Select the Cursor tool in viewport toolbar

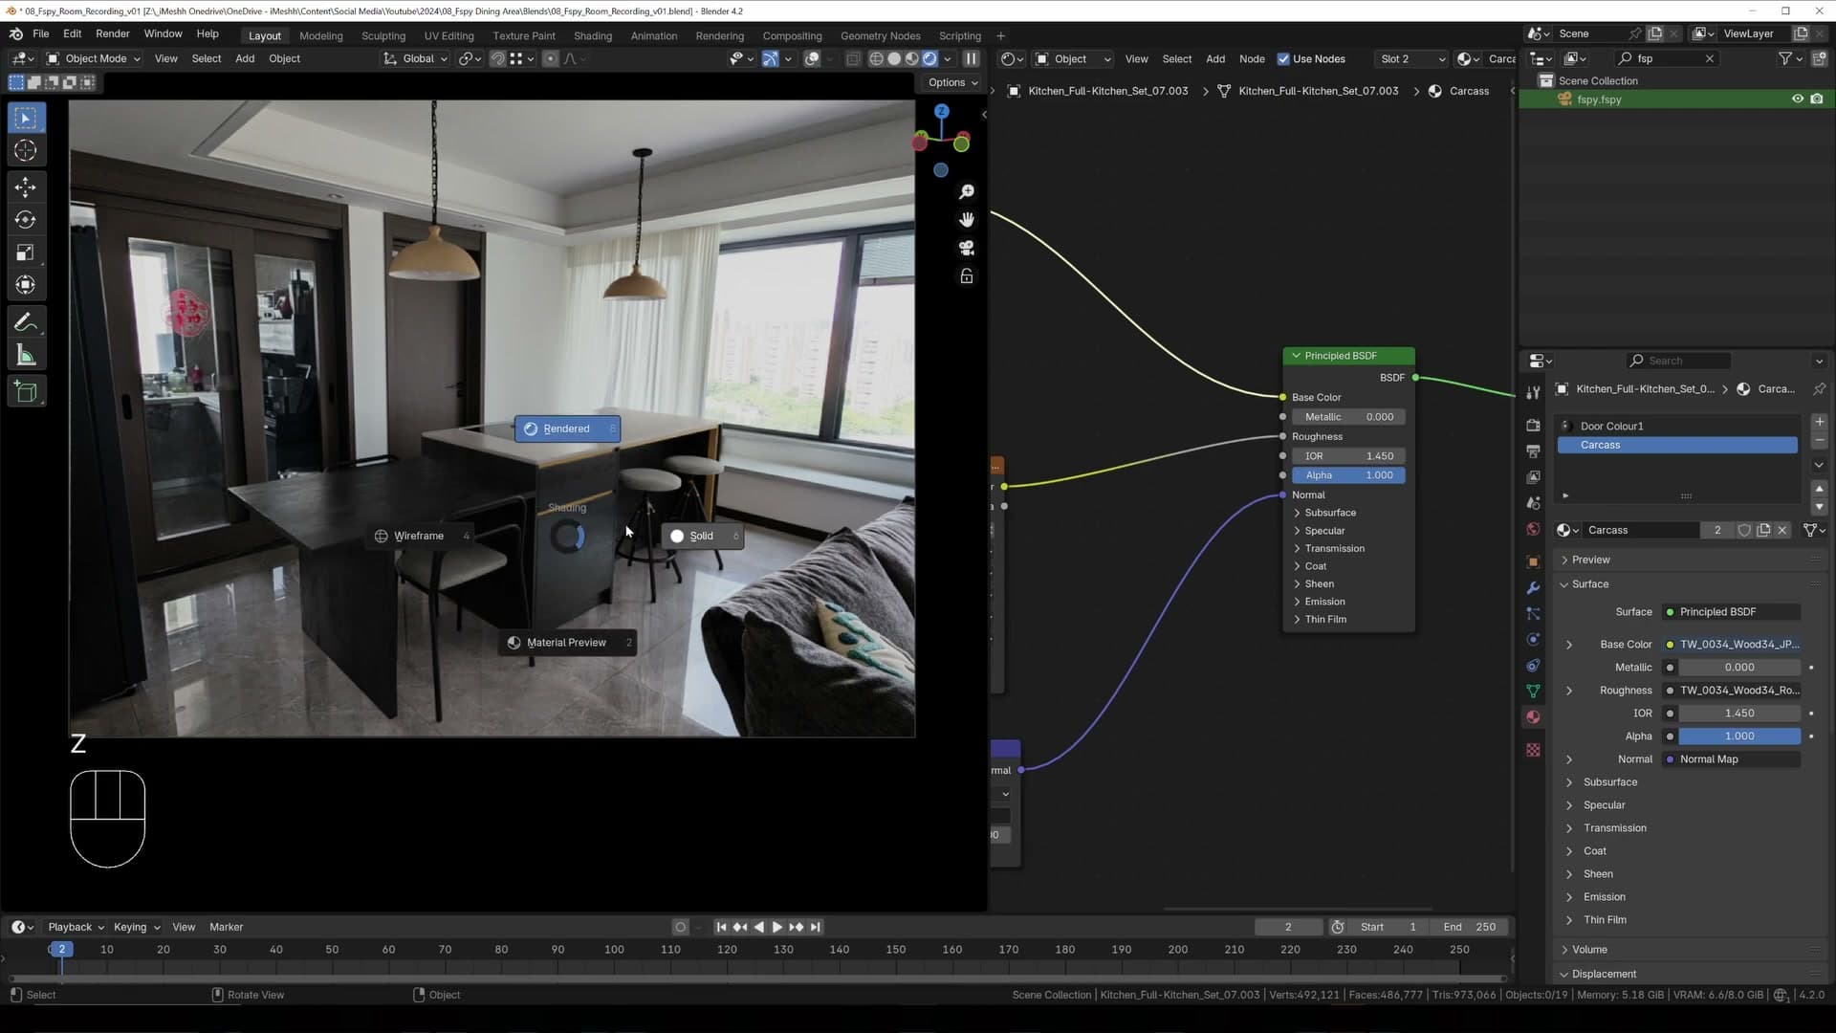[x=26, y=151]
